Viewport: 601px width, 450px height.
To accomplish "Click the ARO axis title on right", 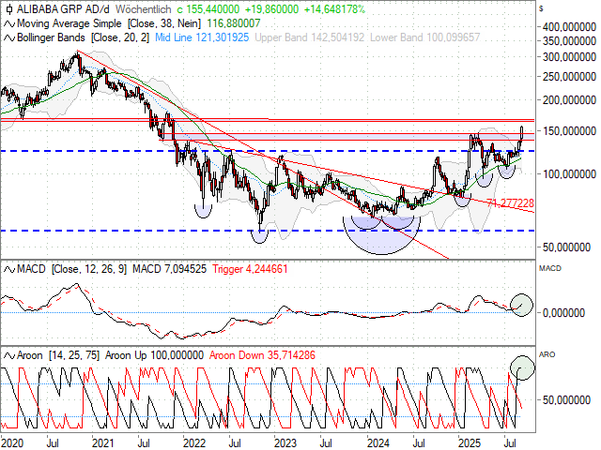I will [x=547, y=354].
